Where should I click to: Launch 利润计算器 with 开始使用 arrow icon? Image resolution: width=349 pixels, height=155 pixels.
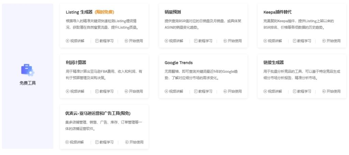pyautogui.click(x=126, y=91)
